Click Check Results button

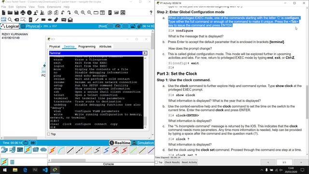(172, 162)
